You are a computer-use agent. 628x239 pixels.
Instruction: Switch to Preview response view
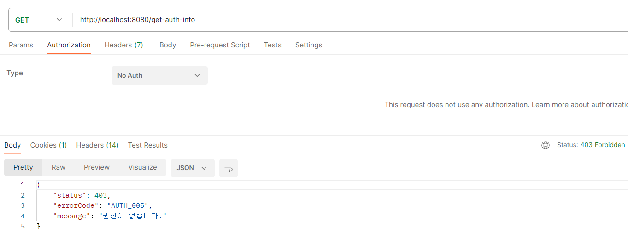coord(97,167)
